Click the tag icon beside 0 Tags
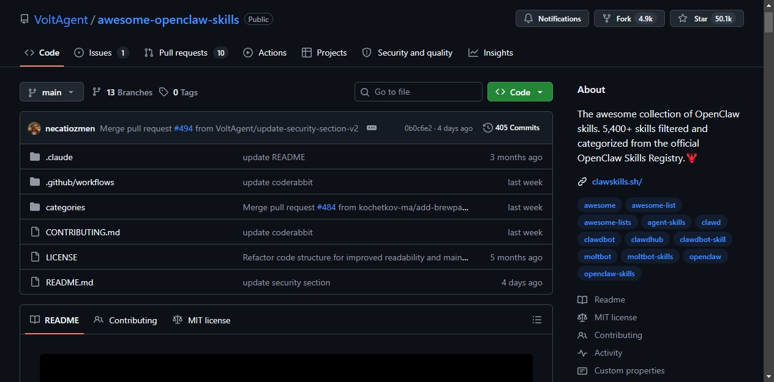 (163, 92)
